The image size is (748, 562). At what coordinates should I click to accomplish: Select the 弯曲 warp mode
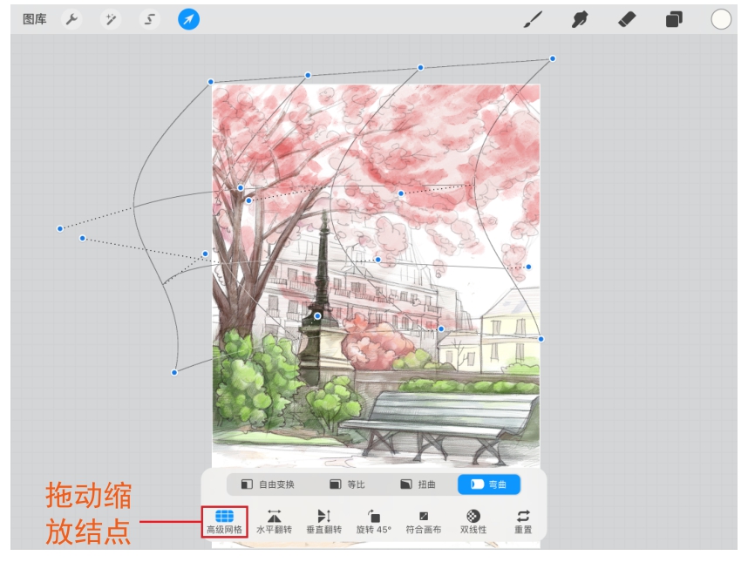coord(489,484)
